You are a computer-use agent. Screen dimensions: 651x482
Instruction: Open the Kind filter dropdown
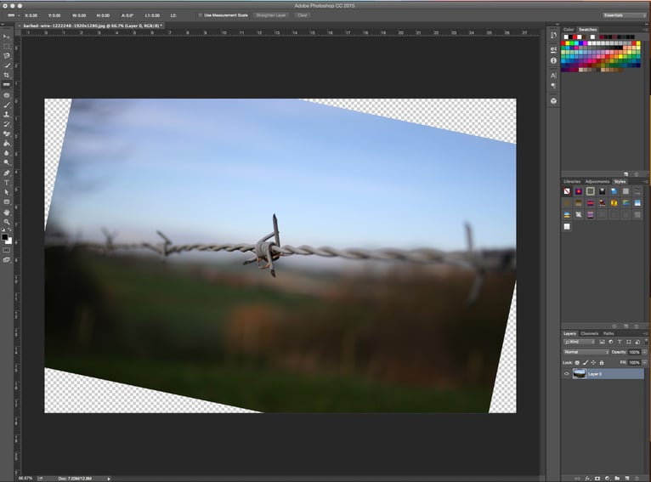[x=580, y=342]
